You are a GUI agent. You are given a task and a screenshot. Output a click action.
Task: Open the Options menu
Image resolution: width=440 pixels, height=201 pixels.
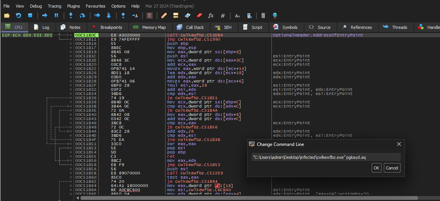click(118, 6)
